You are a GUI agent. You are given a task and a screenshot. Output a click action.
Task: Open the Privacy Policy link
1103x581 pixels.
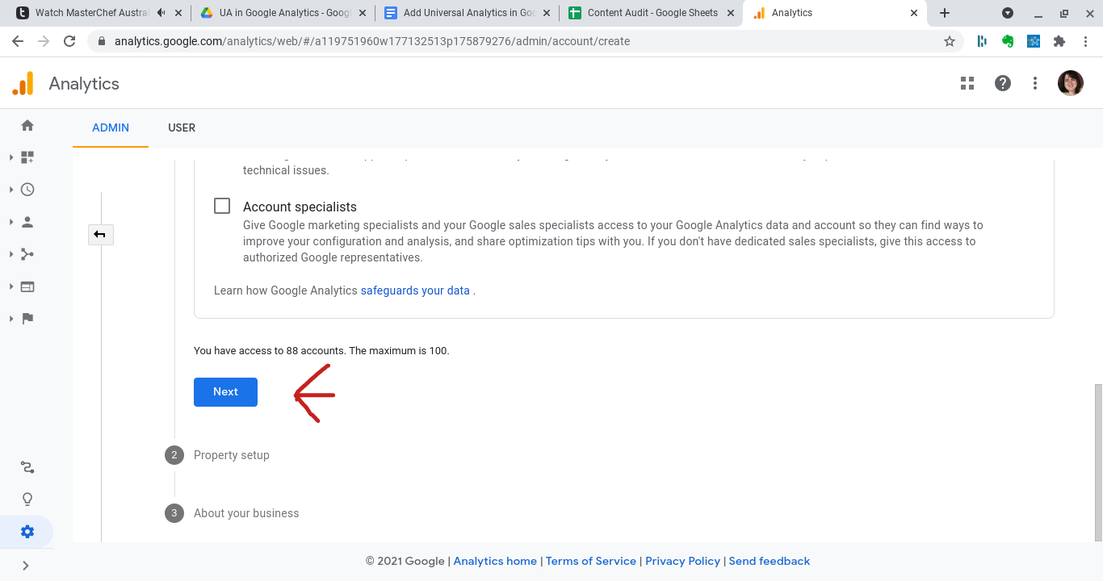point(682,561)
